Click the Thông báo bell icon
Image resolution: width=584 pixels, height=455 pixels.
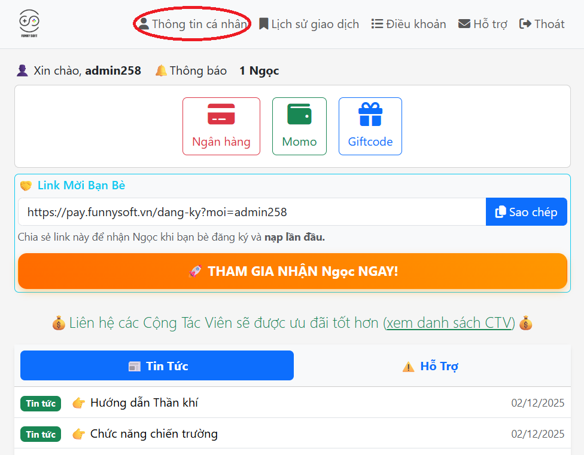(161, 71)
